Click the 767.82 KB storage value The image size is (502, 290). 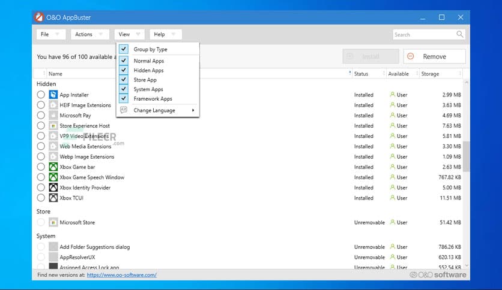point(450,177)
